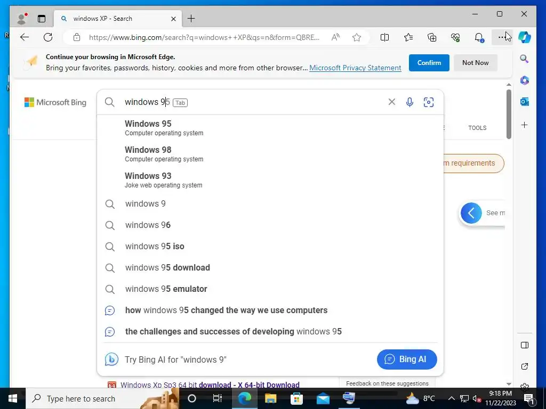Choose "windows 95 download" suggestion

click(270, 267)
